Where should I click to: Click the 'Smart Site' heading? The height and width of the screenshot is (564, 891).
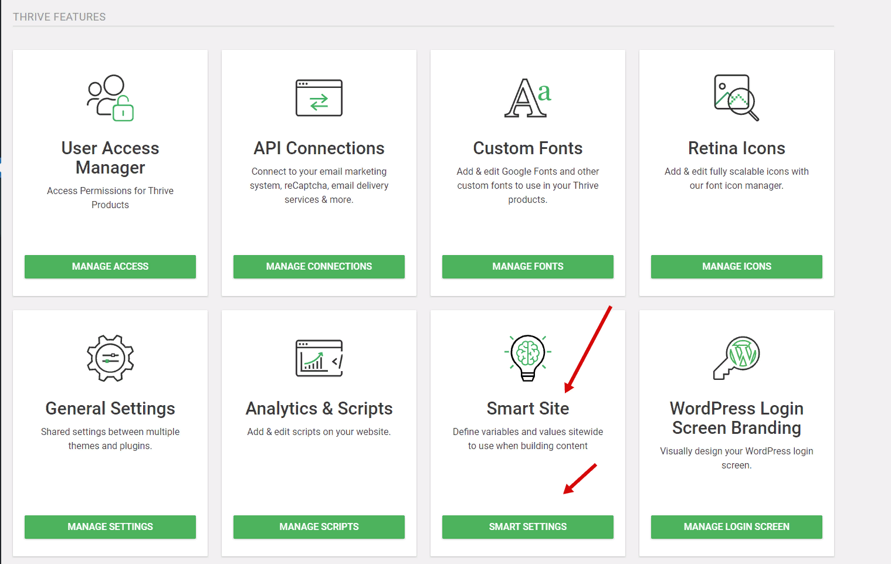tap(528, 409)
